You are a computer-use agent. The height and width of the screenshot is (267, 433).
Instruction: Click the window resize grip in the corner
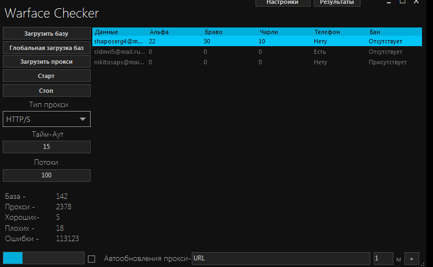tap(423, 264)
